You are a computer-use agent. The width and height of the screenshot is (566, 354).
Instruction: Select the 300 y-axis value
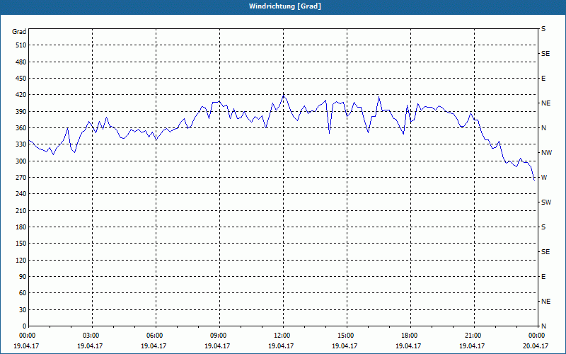coord(21,161)
